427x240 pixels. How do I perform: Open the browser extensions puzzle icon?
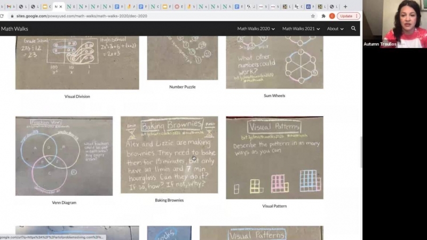(323, 16)
